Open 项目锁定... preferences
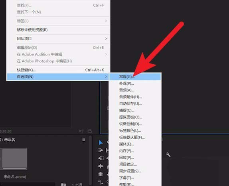 point(135,164)
